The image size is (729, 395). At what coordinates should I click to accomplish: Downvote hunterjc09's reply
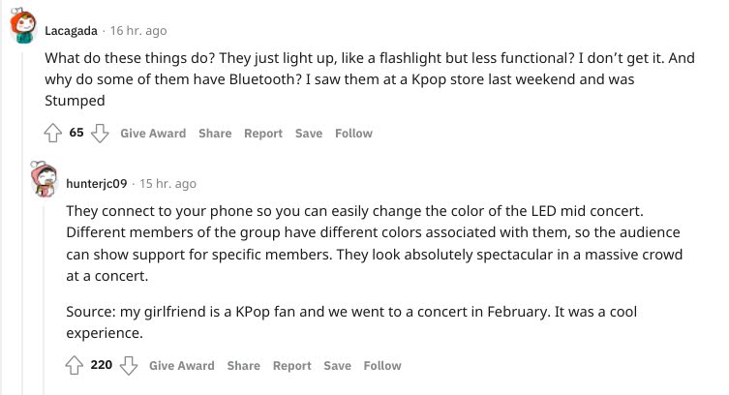coord(128,366)
